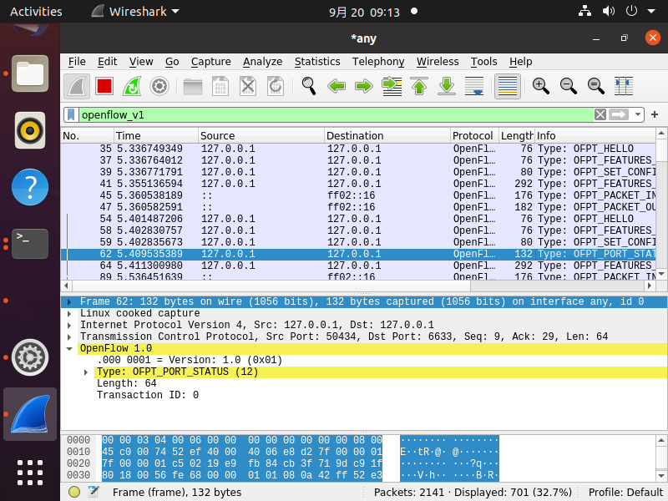The height and width of the screenshot is (501, 668).
Task: Find a packet magnifier icon
Action: pyautogui.click(x=309, y=87)
